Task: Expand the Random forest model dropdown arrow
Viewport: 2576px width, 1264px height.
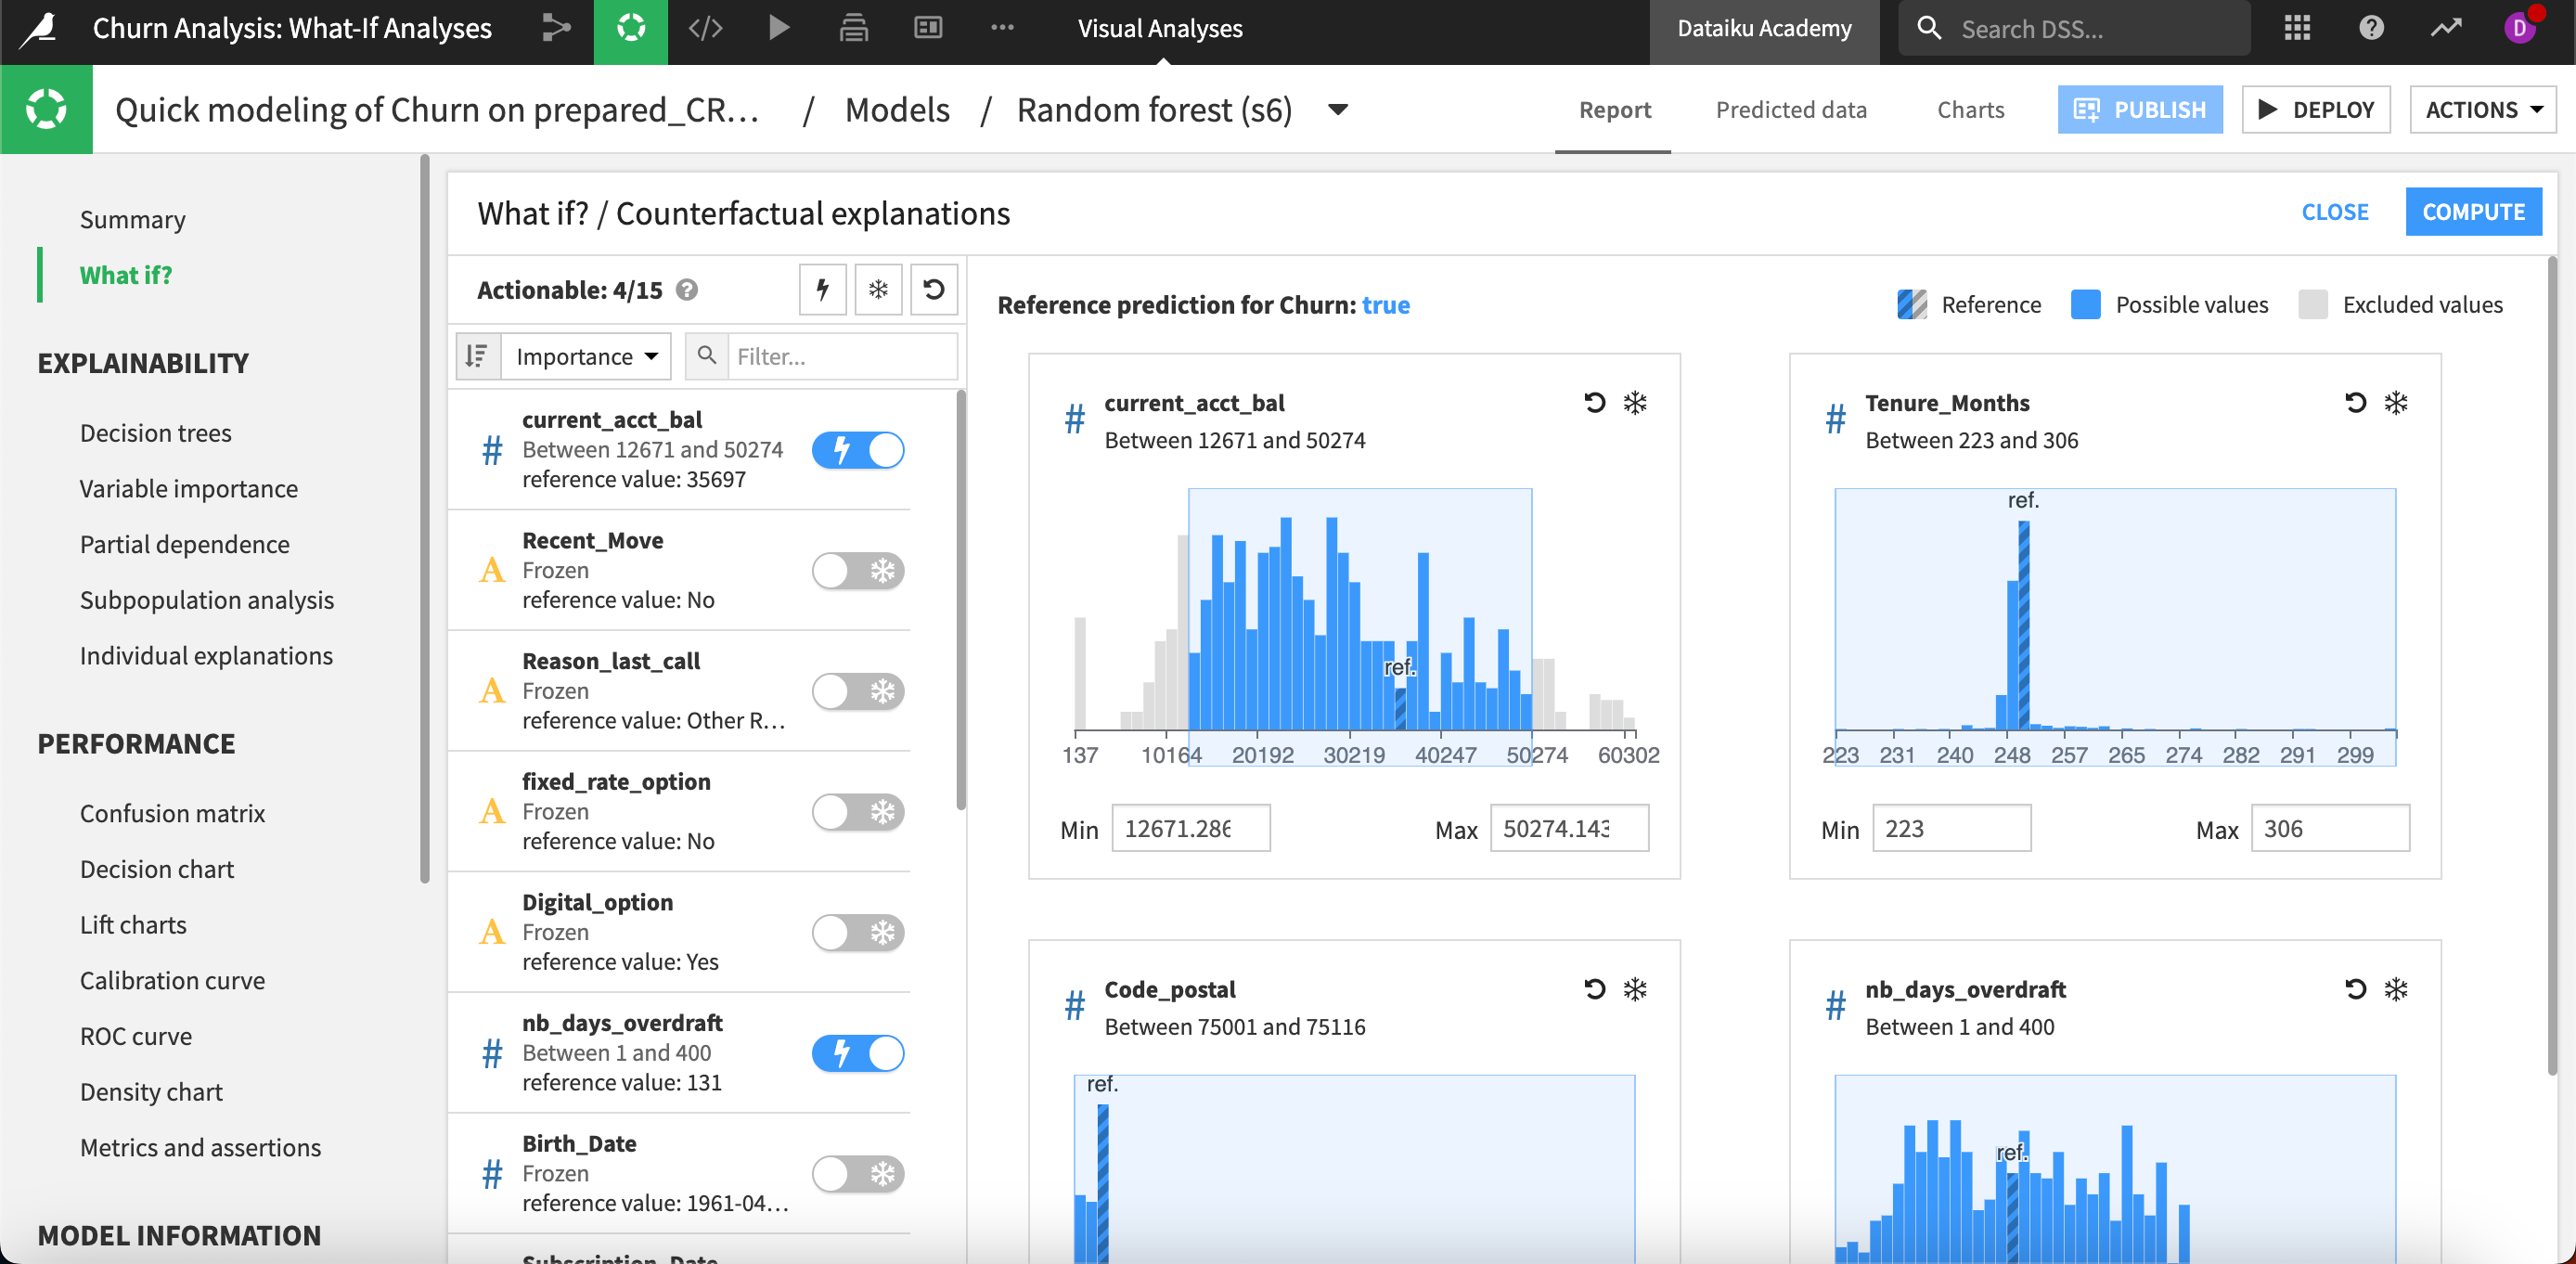Action: pos(1338,109)
